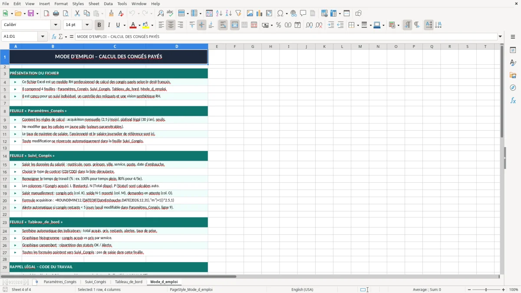Click into the formula input line
Viewport: 521px width, 293px height.
point(286,36)
